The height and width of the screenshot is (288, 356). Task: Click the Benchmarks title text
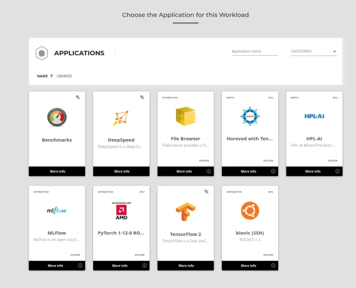57,140
